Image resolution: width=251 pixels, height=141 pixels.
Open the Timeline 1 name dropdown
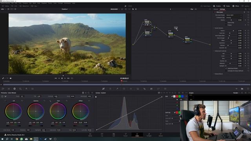pos(66,9)
